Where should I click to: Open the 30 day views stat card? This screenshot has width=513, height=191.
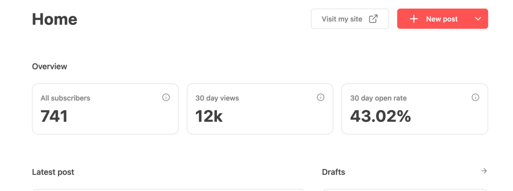tap(260, 108)
